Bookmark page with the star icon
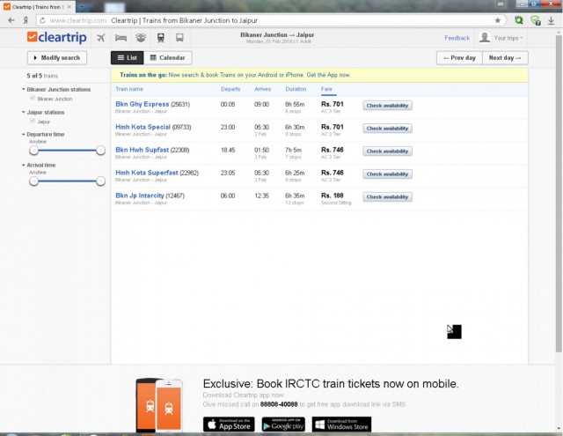563x436 pixels. point(498,19)
